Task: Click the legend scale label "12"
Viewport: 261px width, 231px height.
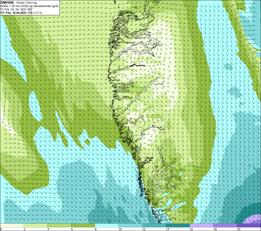Action: click(x=144, y=229)
